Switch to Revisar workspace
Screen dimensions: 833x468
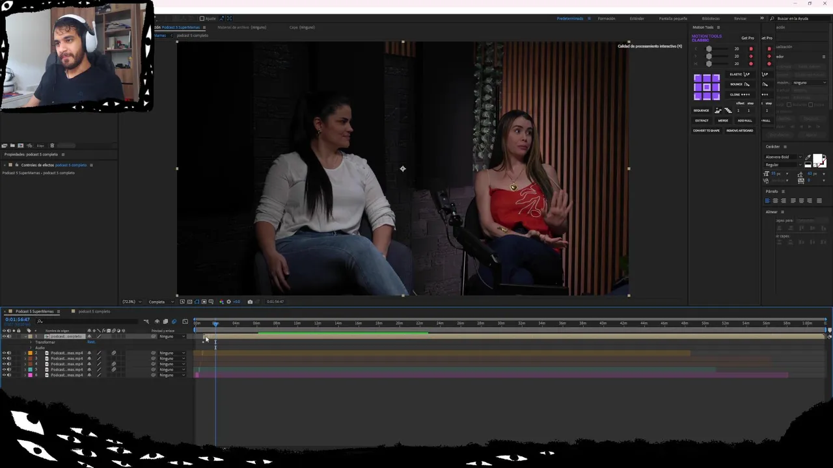coord(741,18)
